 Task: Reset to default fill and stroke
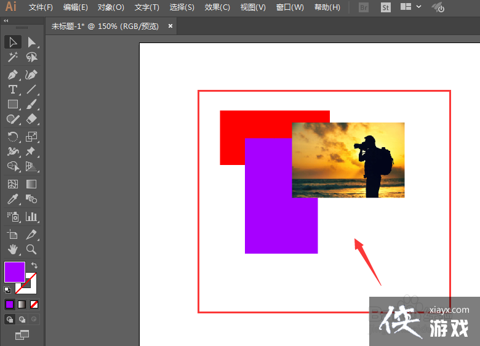[7, 289]
